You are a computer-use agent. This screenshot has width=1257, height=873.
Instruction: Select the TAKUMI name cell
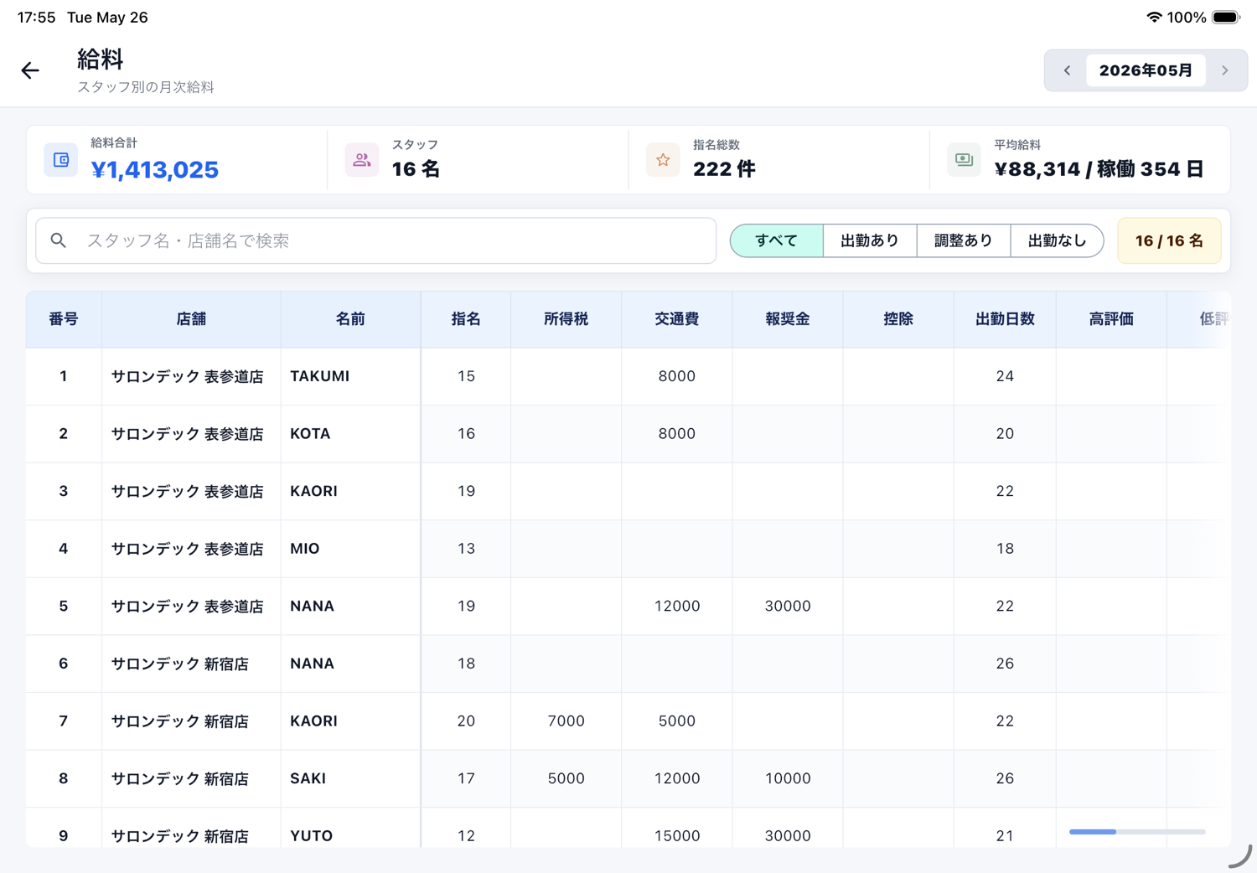pos(350,376)
